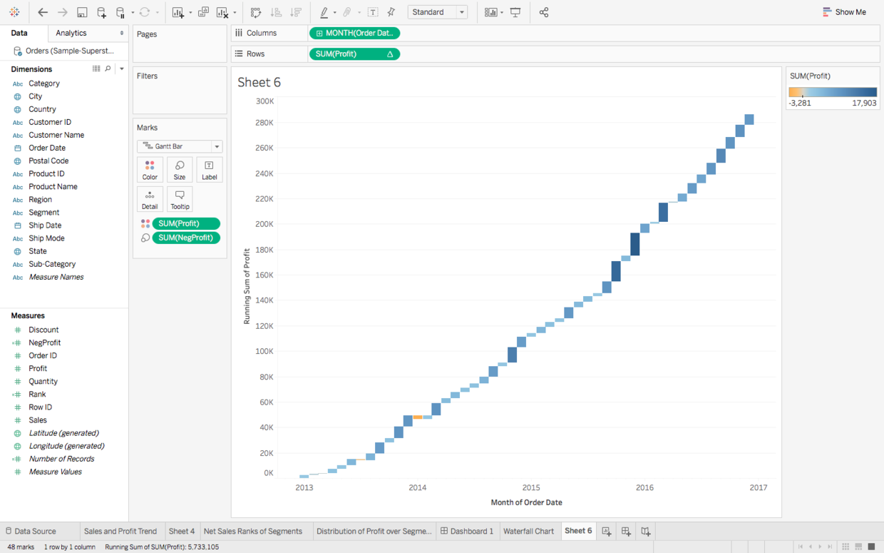The image size is (884, 553).
Task: Click SUM(Profit) pill in Rows shelf
Action: (354, 54)
